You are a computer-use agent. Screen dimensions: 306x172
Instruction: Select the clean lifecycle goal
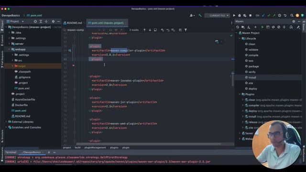click(x=252, y=44)
